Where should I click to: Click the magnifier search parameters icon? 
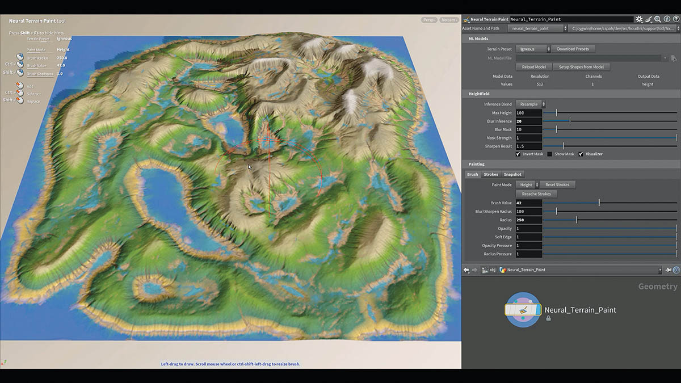[657, 19]
